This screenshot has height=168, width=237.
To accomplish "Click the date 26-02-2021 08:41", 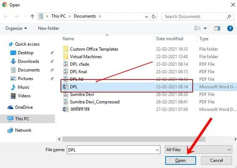I will 172,102.
